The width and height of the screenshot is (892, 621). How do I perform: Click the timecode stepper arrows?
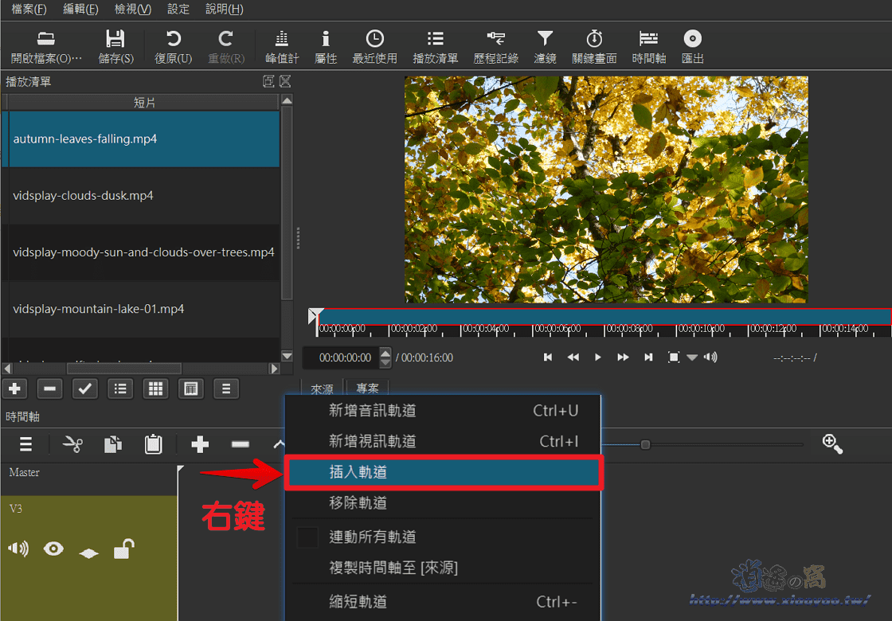coord(385,357)
